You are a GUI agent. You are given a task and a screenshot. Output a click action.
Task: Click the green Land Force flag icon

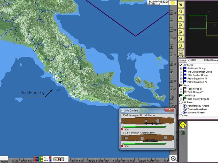pos(181,95)
